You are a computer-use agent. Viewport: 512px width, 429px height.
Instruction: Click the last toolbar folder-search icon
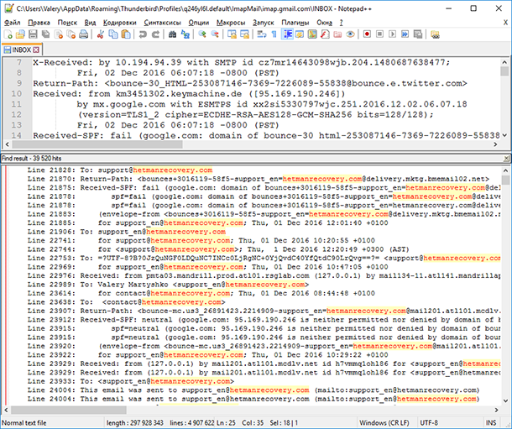(x=435, y=34)
